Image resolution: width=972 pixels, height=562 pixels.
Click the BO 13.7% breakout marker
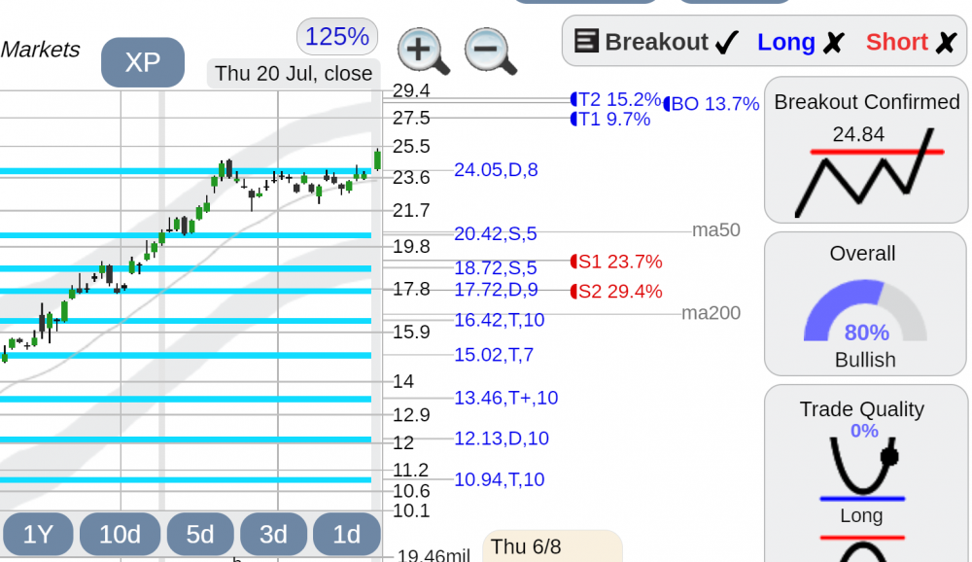[x=712, y=104]
